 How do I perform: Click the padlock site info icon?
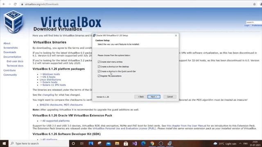[x=22, y=4]
